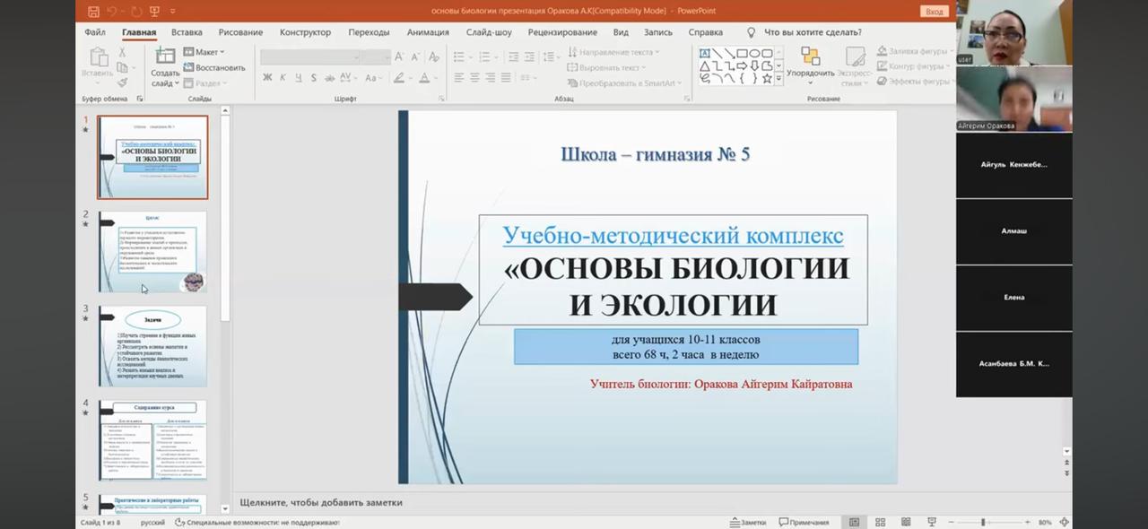Open the Вставка ribbon tab
This screenshot has height=529, width=1148.
point(187,32)
